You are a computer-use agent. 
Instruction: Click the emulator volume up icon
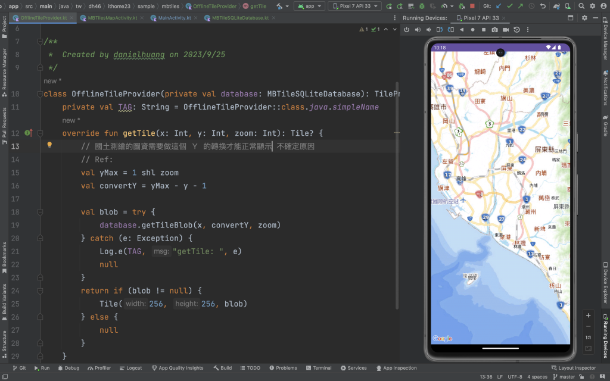pos(418,30)
